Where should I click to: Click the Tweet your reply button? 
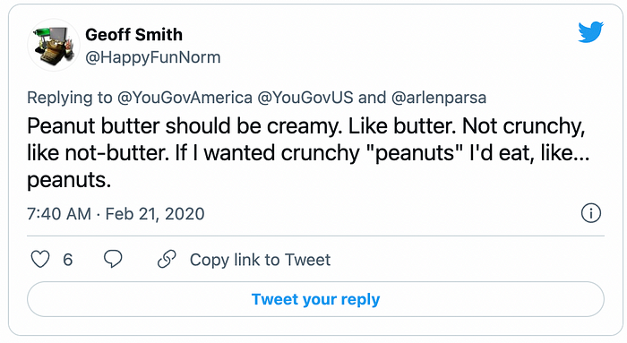pyautogui.click(x=315, y=299)
